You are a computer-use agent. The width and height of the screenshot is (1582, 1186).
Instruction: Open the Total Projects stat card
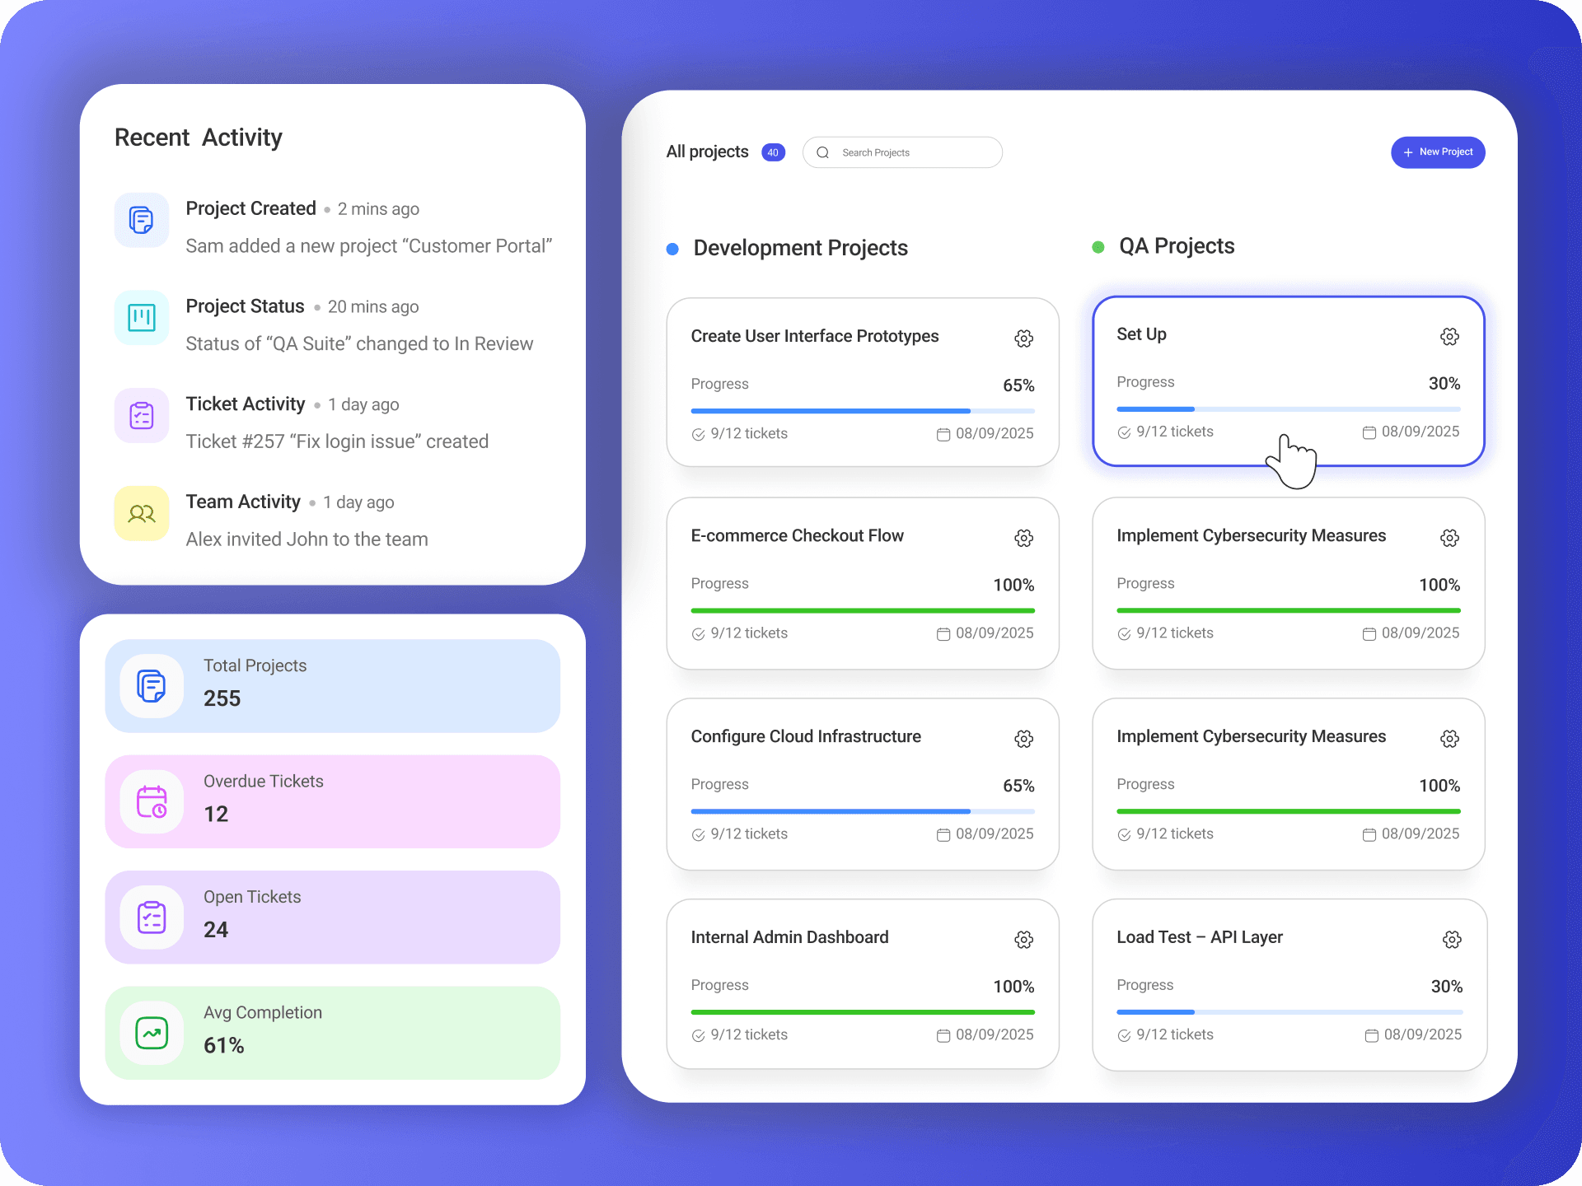332,685
